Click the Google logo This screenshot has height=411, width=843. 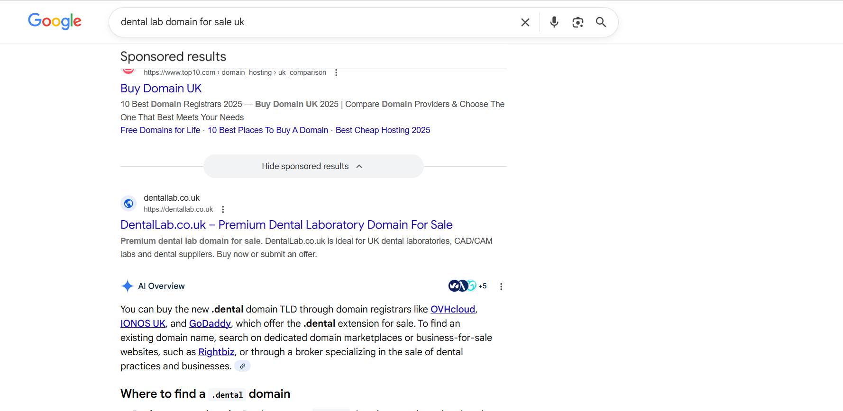55,21
